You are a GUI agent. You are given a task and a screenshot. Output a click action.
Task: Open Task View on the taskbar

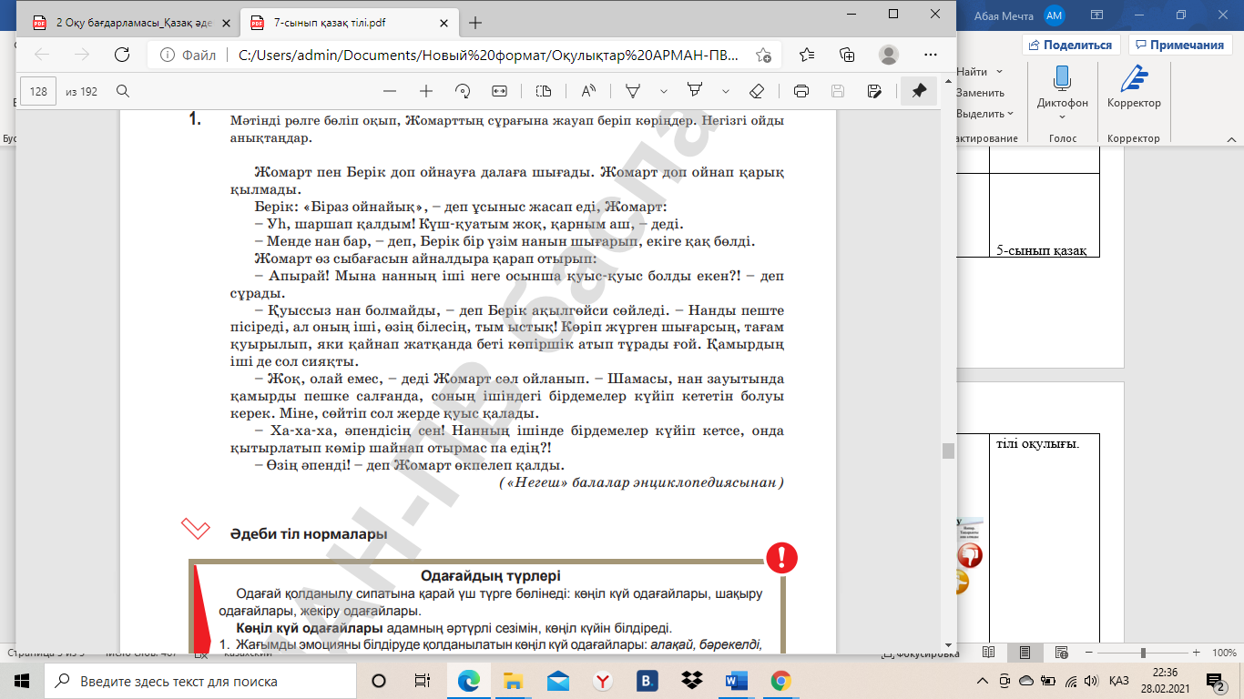tap(422, 681)
